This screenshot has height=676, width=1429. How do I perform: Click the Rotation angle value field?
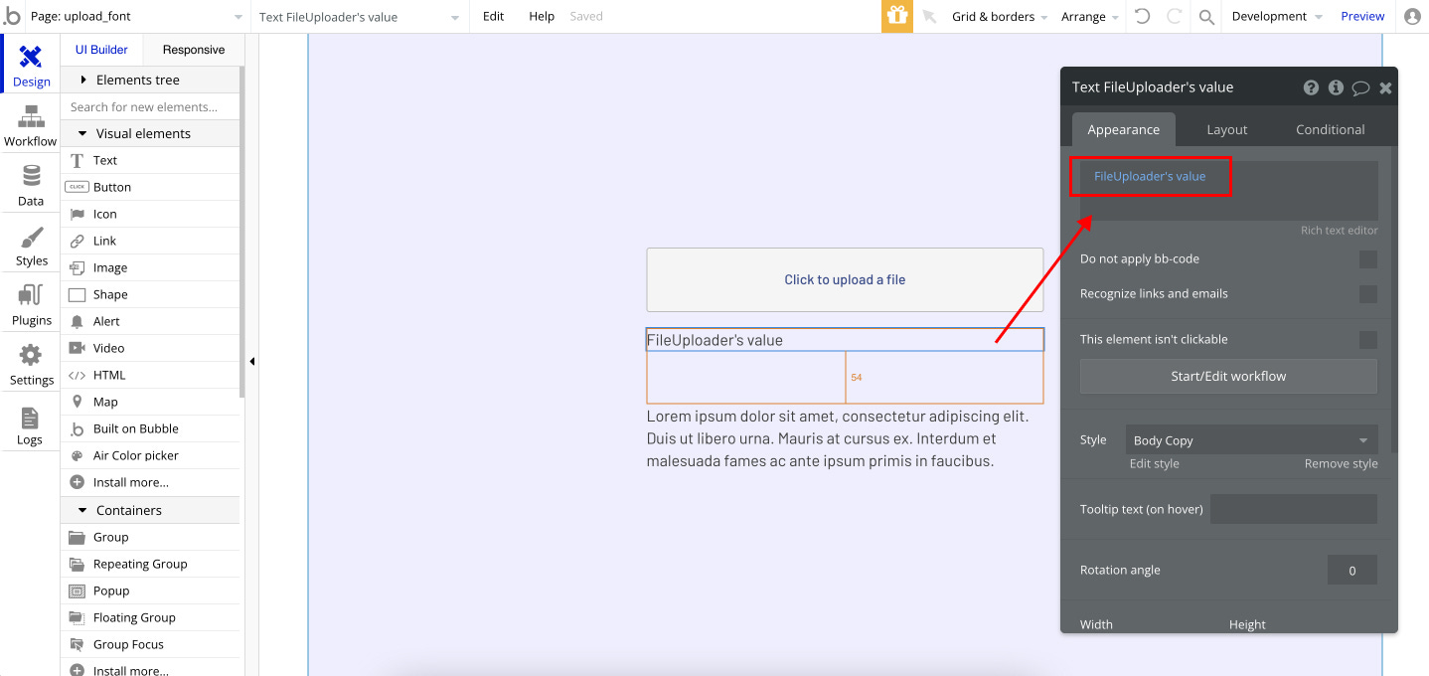pos(1352,570)
